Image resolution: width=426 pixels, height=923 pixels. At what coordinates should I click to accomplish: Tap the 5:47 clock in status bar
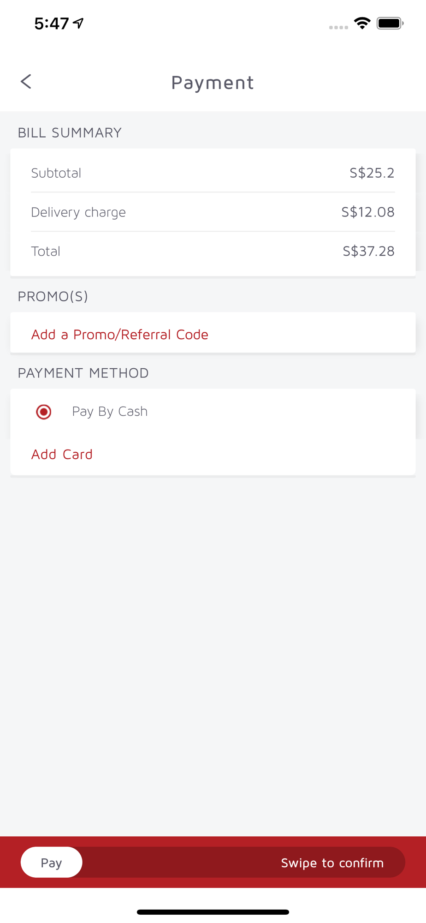click(x=52, y=23)
